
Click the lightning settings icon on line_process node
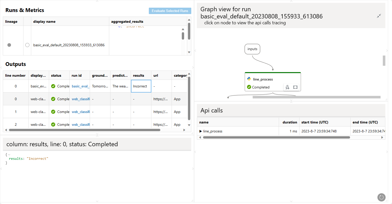[x=287, y=87]
